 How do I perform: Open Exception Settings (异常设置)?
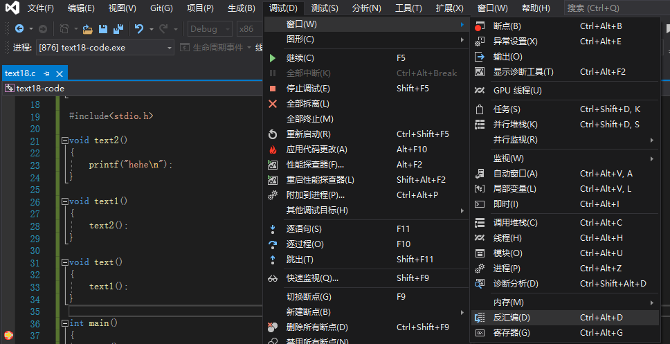point(565,42)
